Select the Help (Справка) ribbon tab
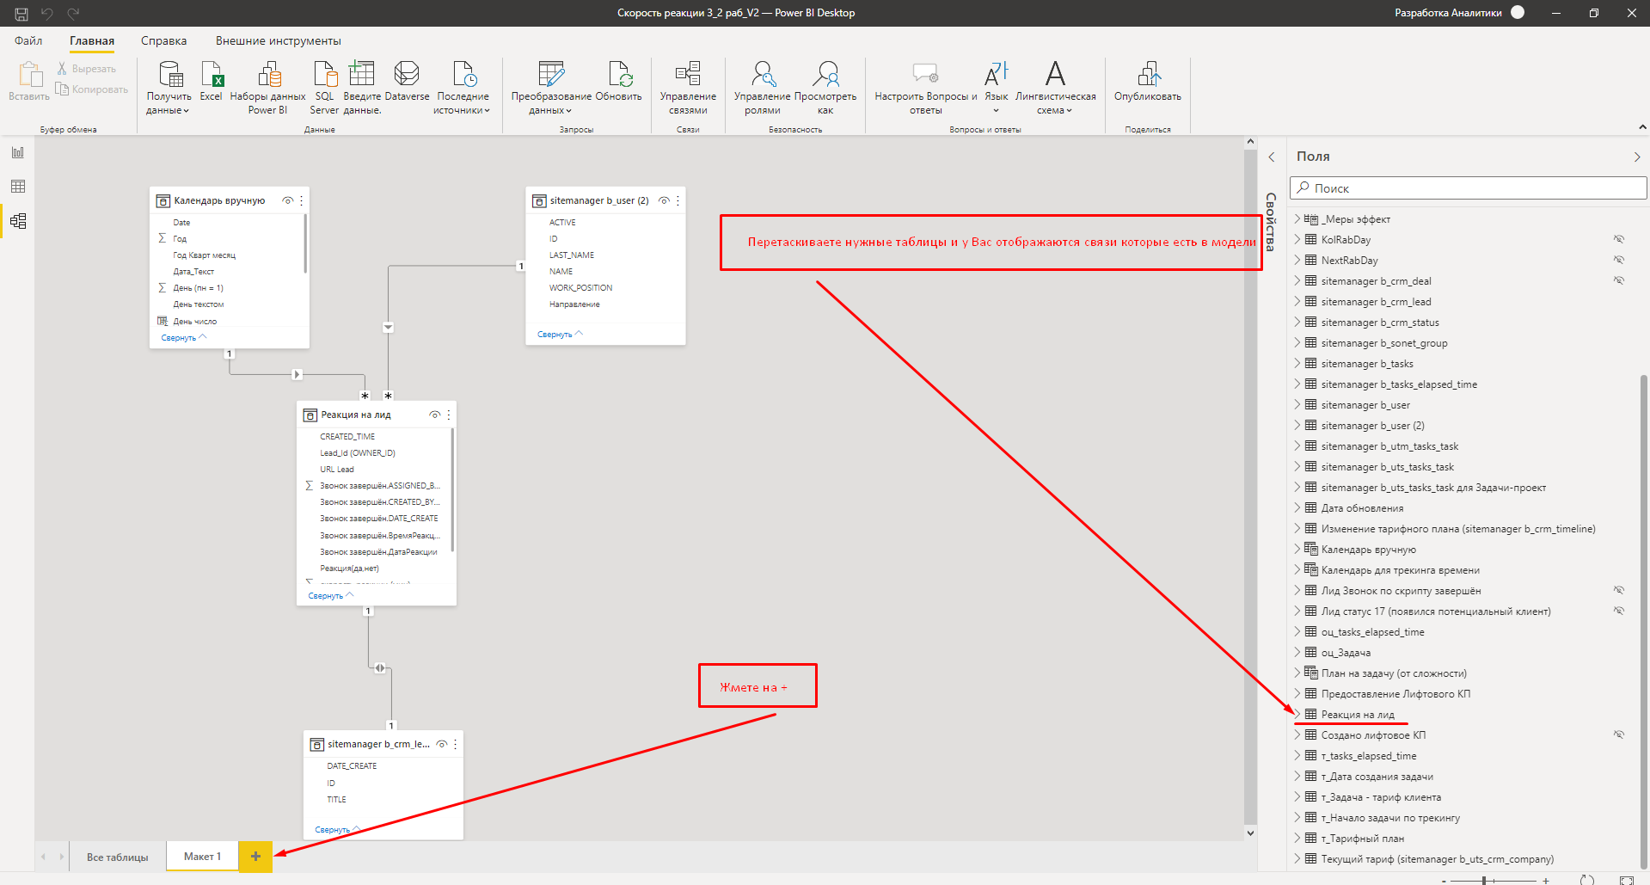Screen dimensions: 1650x885 163,40
